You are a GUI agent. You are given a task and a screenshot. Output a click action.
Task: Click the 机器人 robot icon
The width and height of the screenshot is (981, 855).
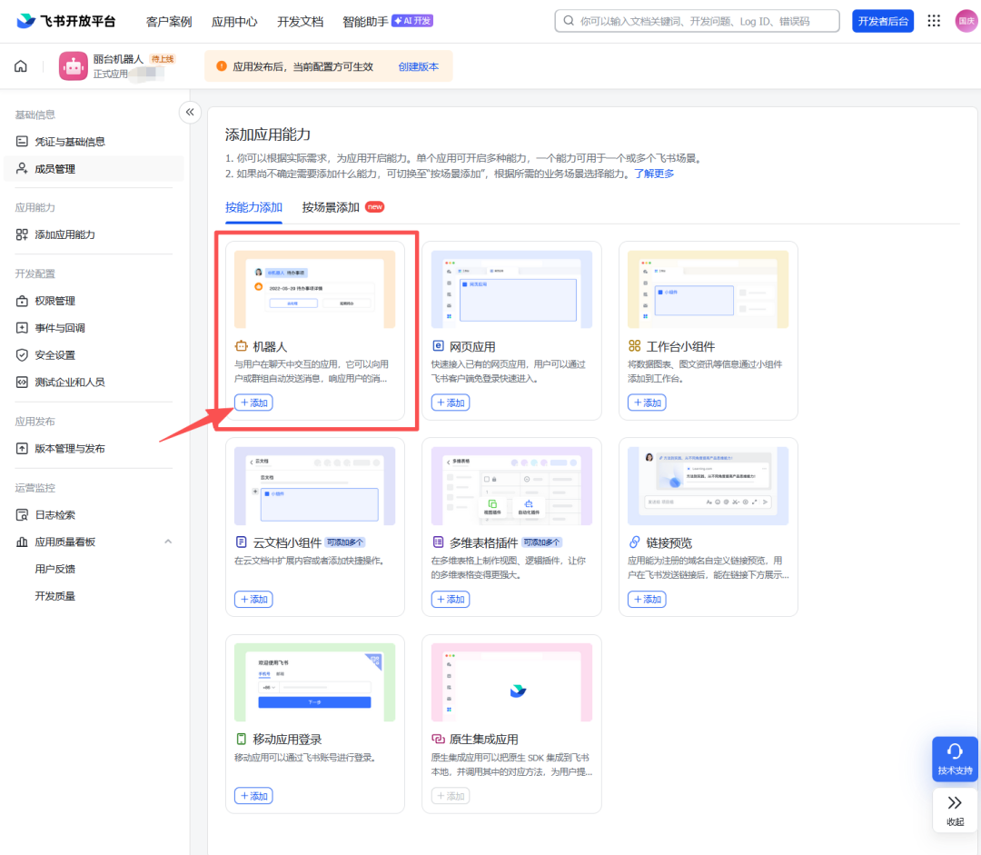[x=242, y=346]
